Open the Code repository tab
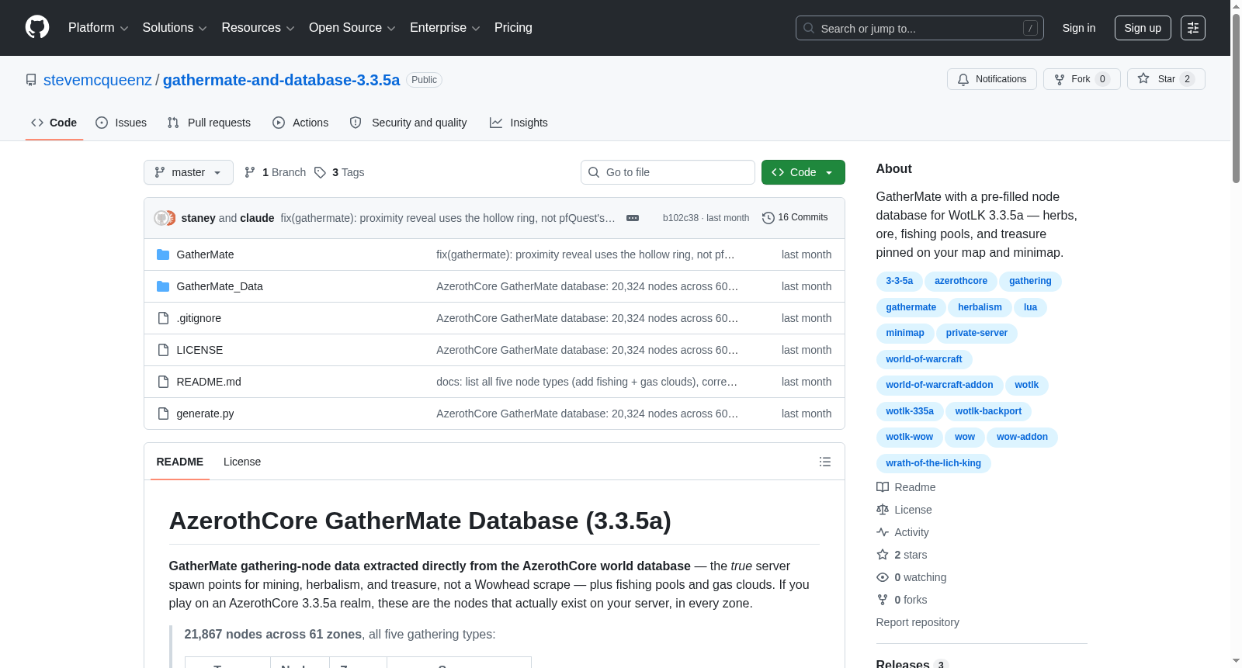The image size is (1242, 668). (54, 123)
